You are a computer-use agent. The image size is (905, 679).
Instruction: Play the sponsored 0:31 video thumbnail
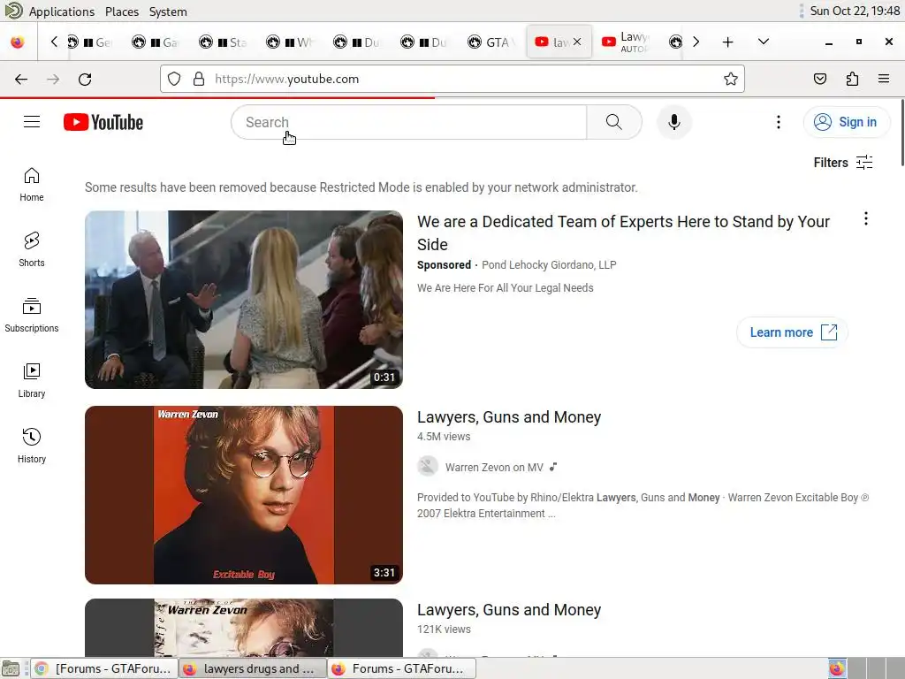(x=244, y=300)
